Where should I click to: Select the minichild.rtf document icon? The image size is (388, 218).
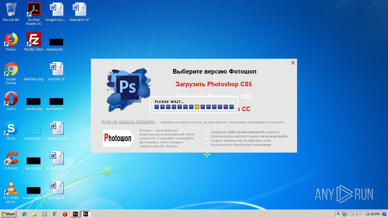(x=56, y=71)
